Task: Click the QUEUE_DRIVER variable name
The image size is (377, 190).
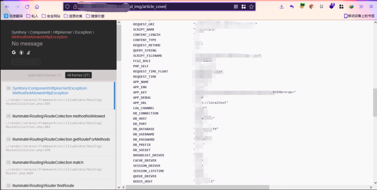Action: 145,176
